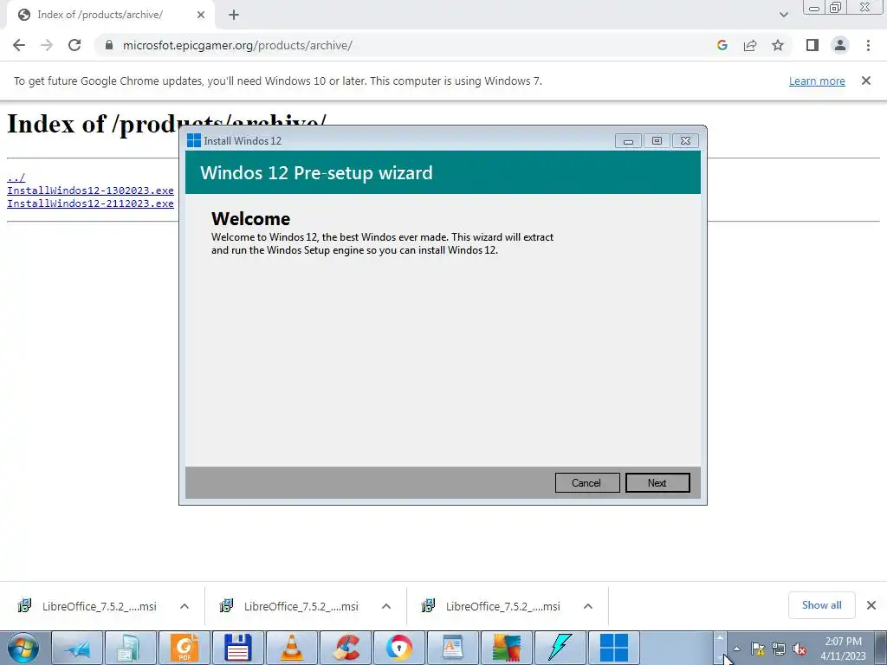
Task: Close the Index of /products/archive/ tab
Action: pos(201,15)
